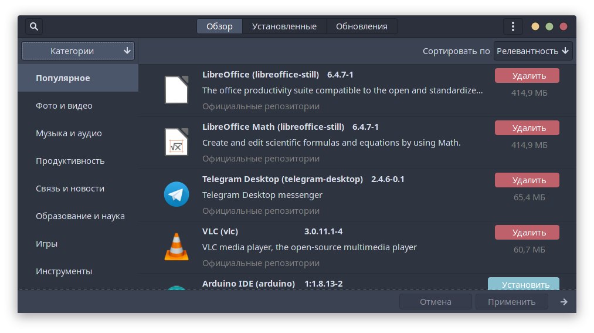Image resolution: width=594 pixels, height=333 pixels.
Task: Click Удалить for LibreOffice Math
Action: [x=527, y=128]
